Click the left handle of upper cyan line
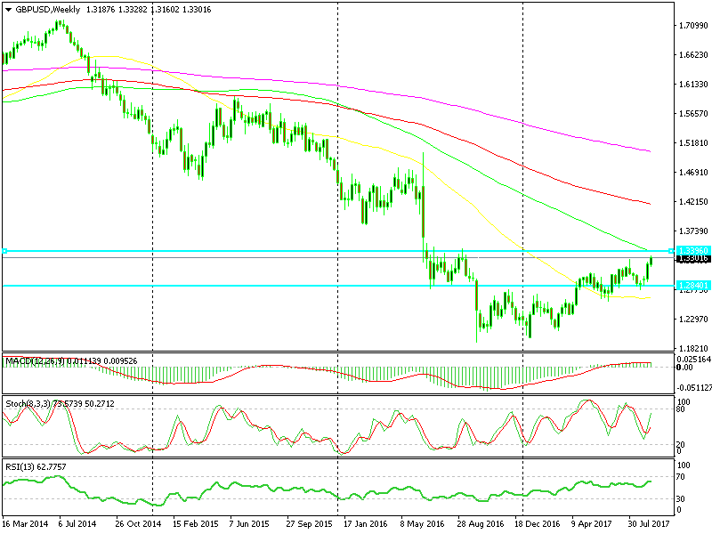Viewport: 712px width, 534px height. pos(4,251)
